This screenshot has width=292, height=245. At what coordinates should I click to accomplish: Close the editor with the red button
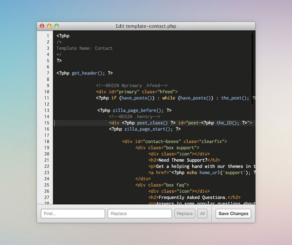[42, 26]
